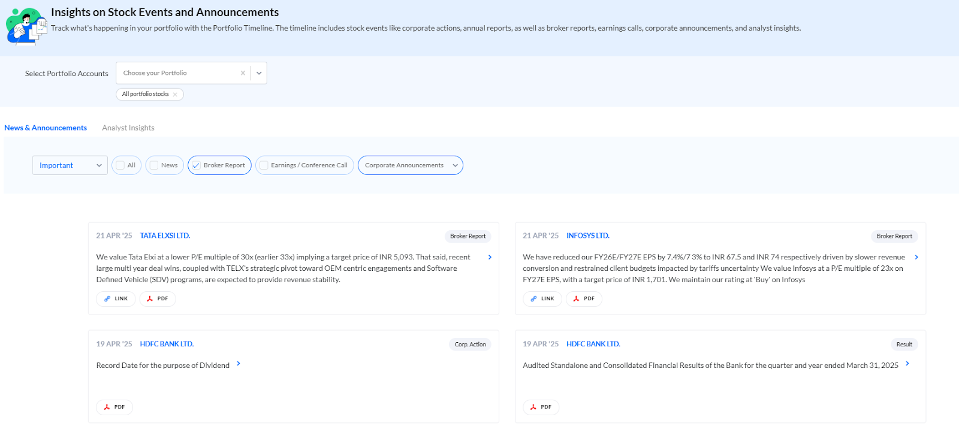This screenshot has height=435, width=959.
Task: Click the Result tag on HDFC card
Action: (x=904, y=345)
